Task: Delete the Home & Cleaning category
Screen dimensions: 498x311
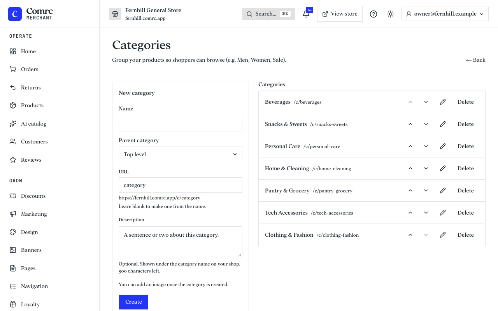Action: point(466,168)
